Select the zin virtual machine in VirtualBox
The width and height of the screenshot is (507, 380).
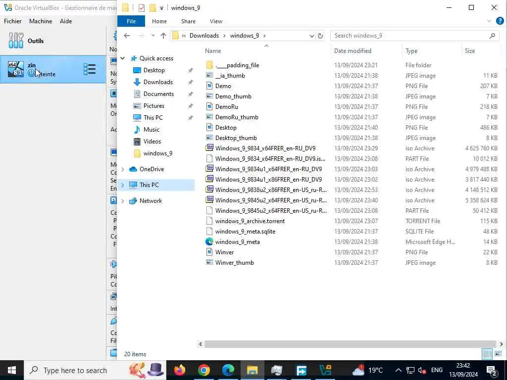[53, 69]
